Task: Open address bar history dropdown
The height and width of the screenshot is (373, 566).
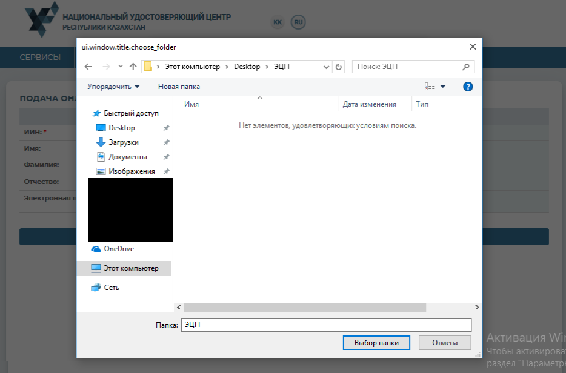Action: (327, 67)
